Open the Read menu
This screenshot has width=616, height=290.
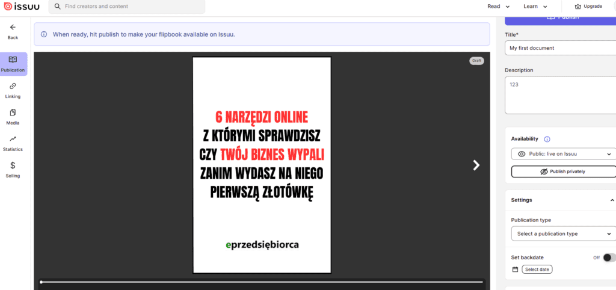click(499, 7)
